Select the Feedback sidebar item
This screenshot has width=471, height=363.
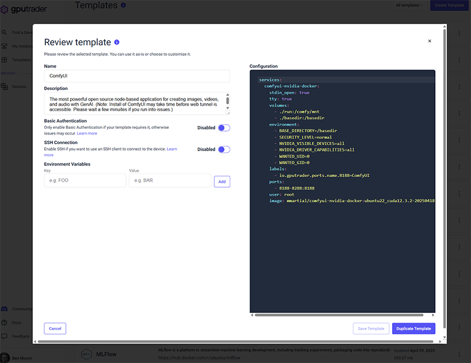16,337
